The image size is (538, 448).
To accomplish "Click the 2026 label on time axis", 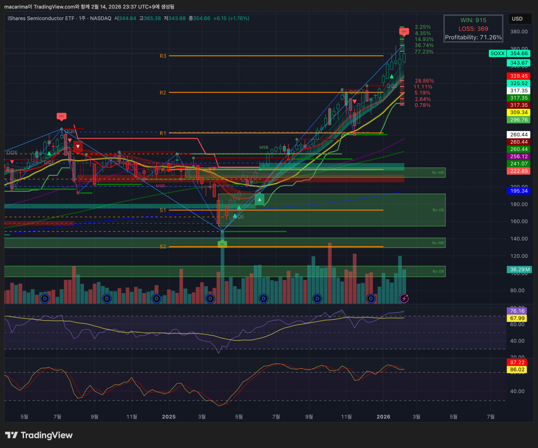I will (383, 416).
